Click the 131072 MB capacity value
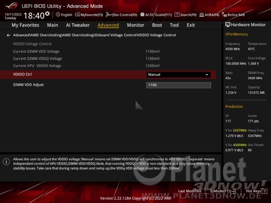The width and height of the screenshot is (271, 203). point(256,93)
